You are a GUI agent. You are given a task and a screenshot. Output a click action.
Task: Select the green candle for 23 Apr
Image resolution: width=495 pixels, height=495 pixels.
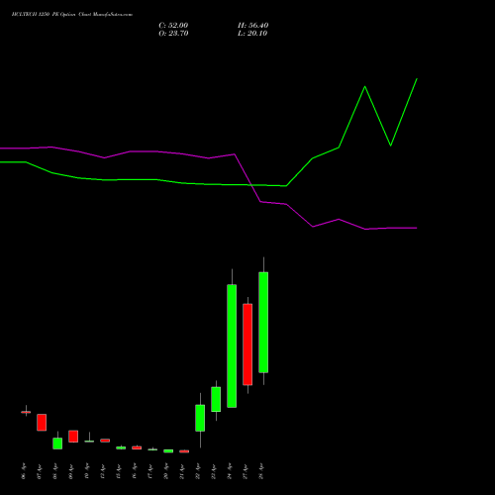click(x=216, y=399)
